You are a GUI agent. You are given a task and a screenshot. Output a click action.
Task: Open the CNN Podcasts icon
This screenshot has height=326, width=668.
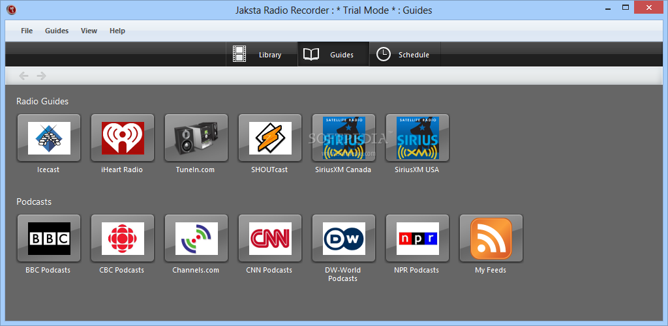(269, 239)
